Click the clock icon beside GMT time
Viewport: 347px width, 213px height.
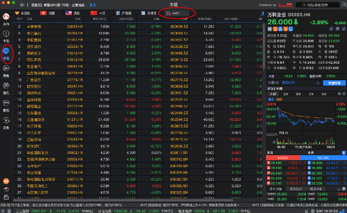[313, 211]
